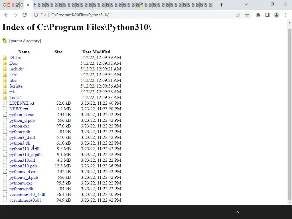The image size is (292, 219).
Task: Click python.exe link
Action: (19, 126)
